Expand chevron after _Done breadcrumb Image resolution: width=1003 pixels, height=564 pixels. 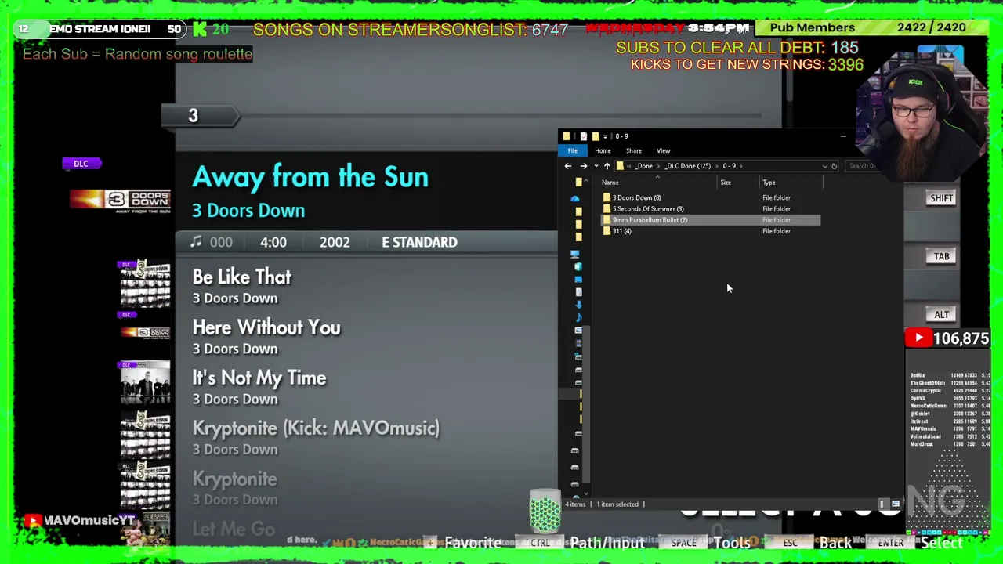[658, 166]
